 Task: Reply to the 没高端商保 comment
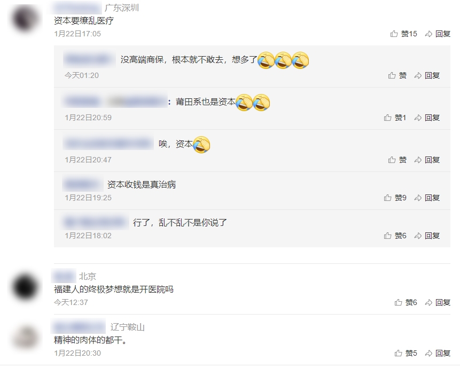(x=427, y=75)
